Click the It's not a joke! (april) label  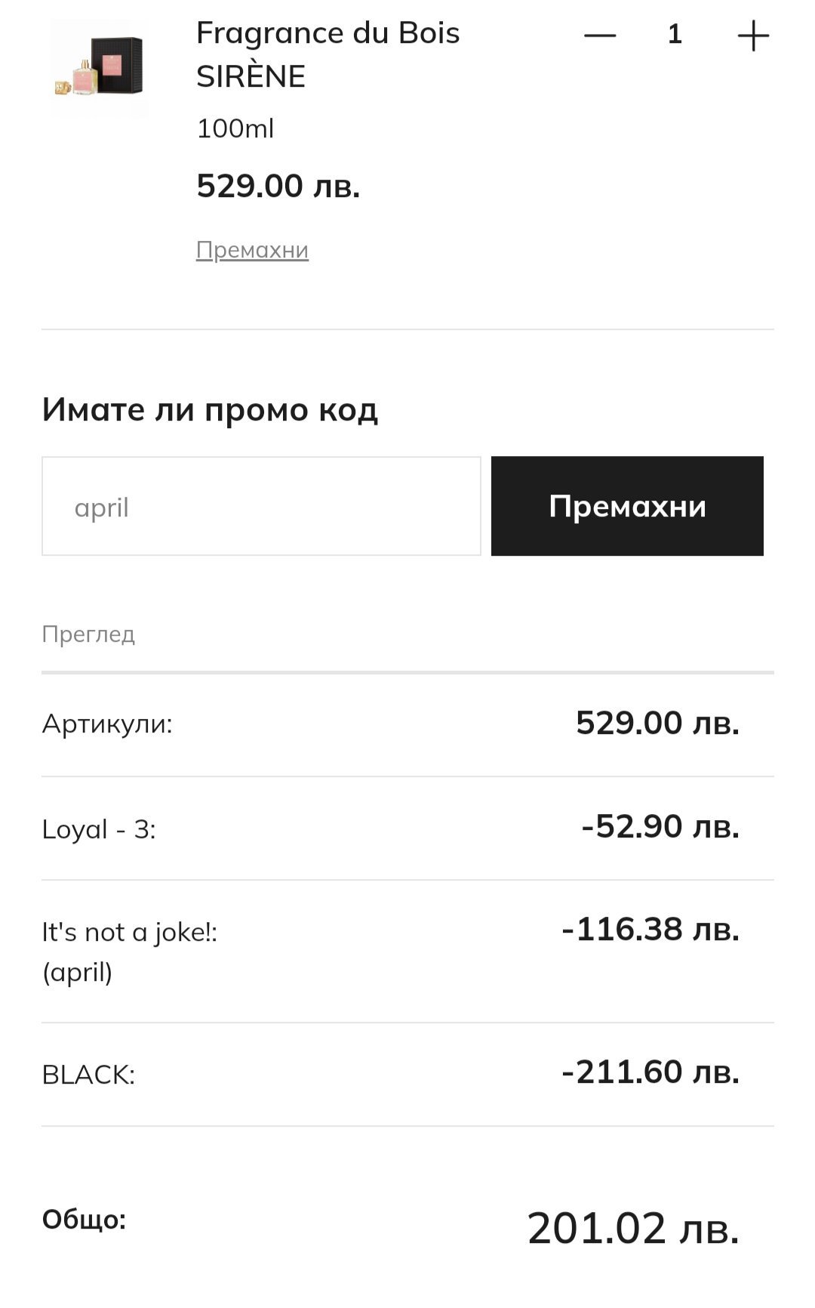[x=129, y=952]
